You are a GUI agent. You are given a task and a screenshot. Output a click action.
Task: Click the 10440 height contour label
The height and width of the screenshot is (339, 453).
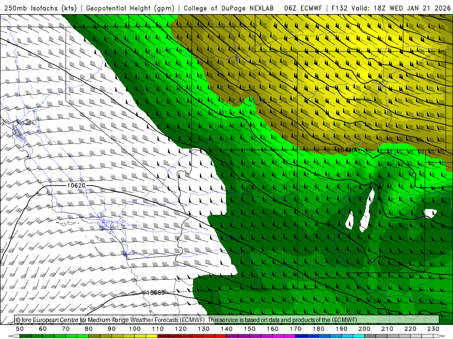[x=347, y=150]
